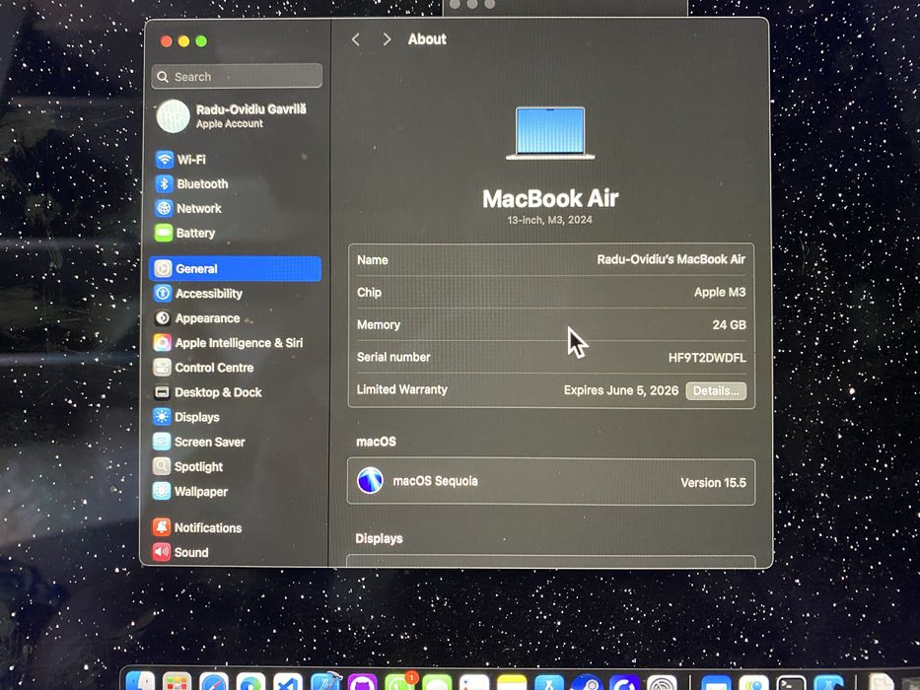Viewport: 920px width, 690px height.
Task: Click "Version 15.5" text
Action: point(713,483)
